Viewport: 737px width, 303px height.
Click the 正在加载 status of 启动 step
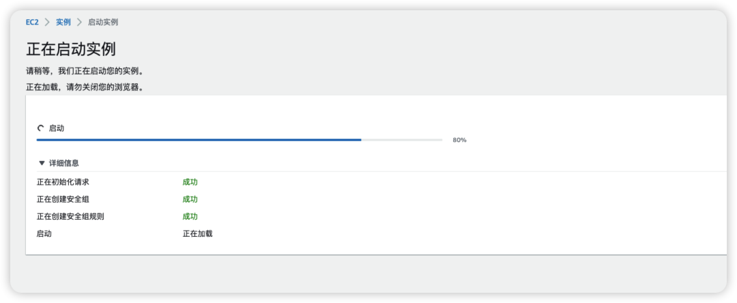pyautogui.click(x=197, y=233)
